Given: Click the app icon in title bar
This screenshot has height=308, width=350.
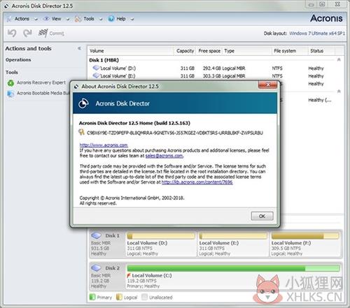Looking at the screenshot, I should (6, 6).
